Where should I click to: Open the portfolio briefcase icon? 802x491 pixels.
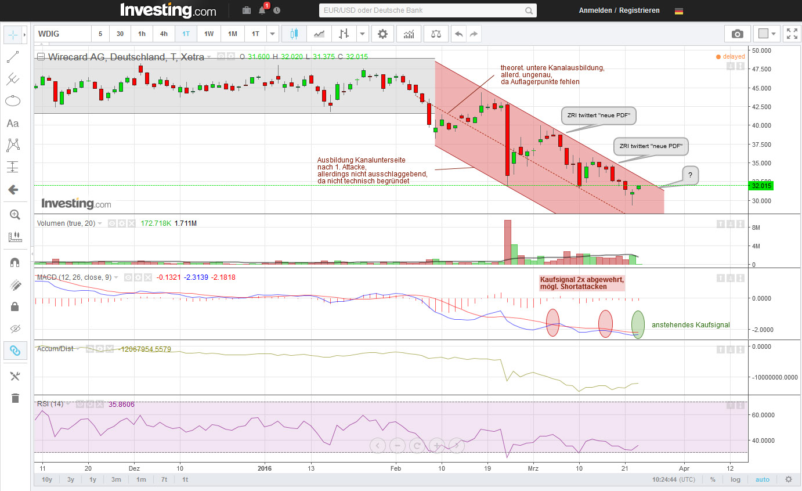point(247,10)
